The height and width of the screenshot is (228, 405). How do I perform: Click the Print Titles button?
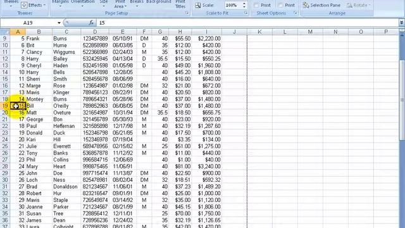pyautogui.click(x=180, y=4)
